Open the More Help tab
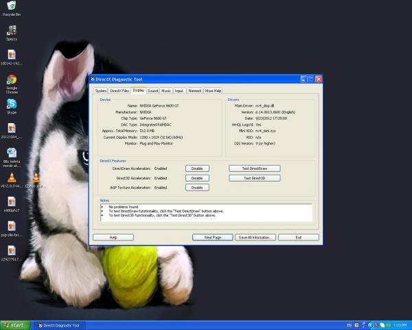412x330 pixels. (214, 90)
